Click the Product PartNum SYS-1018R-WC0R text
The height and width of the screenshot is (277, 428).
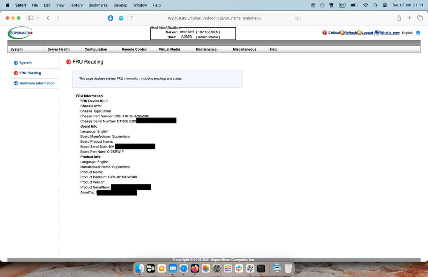click(109, 177)
